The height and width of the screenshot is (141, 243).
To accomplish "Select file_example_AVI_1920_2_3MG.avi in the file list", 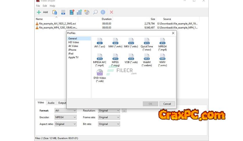I will [57, 23].
